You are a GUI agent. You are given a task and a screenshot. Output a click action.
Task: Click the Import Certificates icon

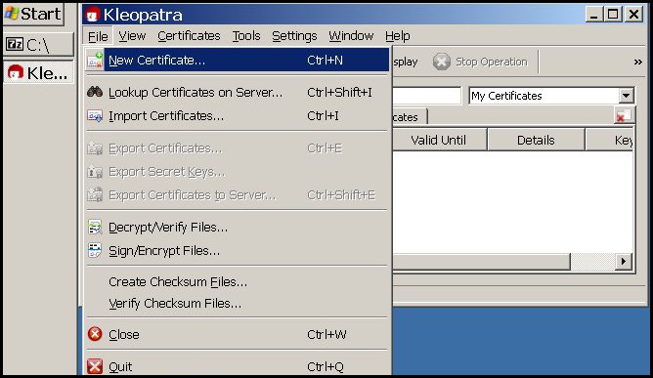(95, 115)
